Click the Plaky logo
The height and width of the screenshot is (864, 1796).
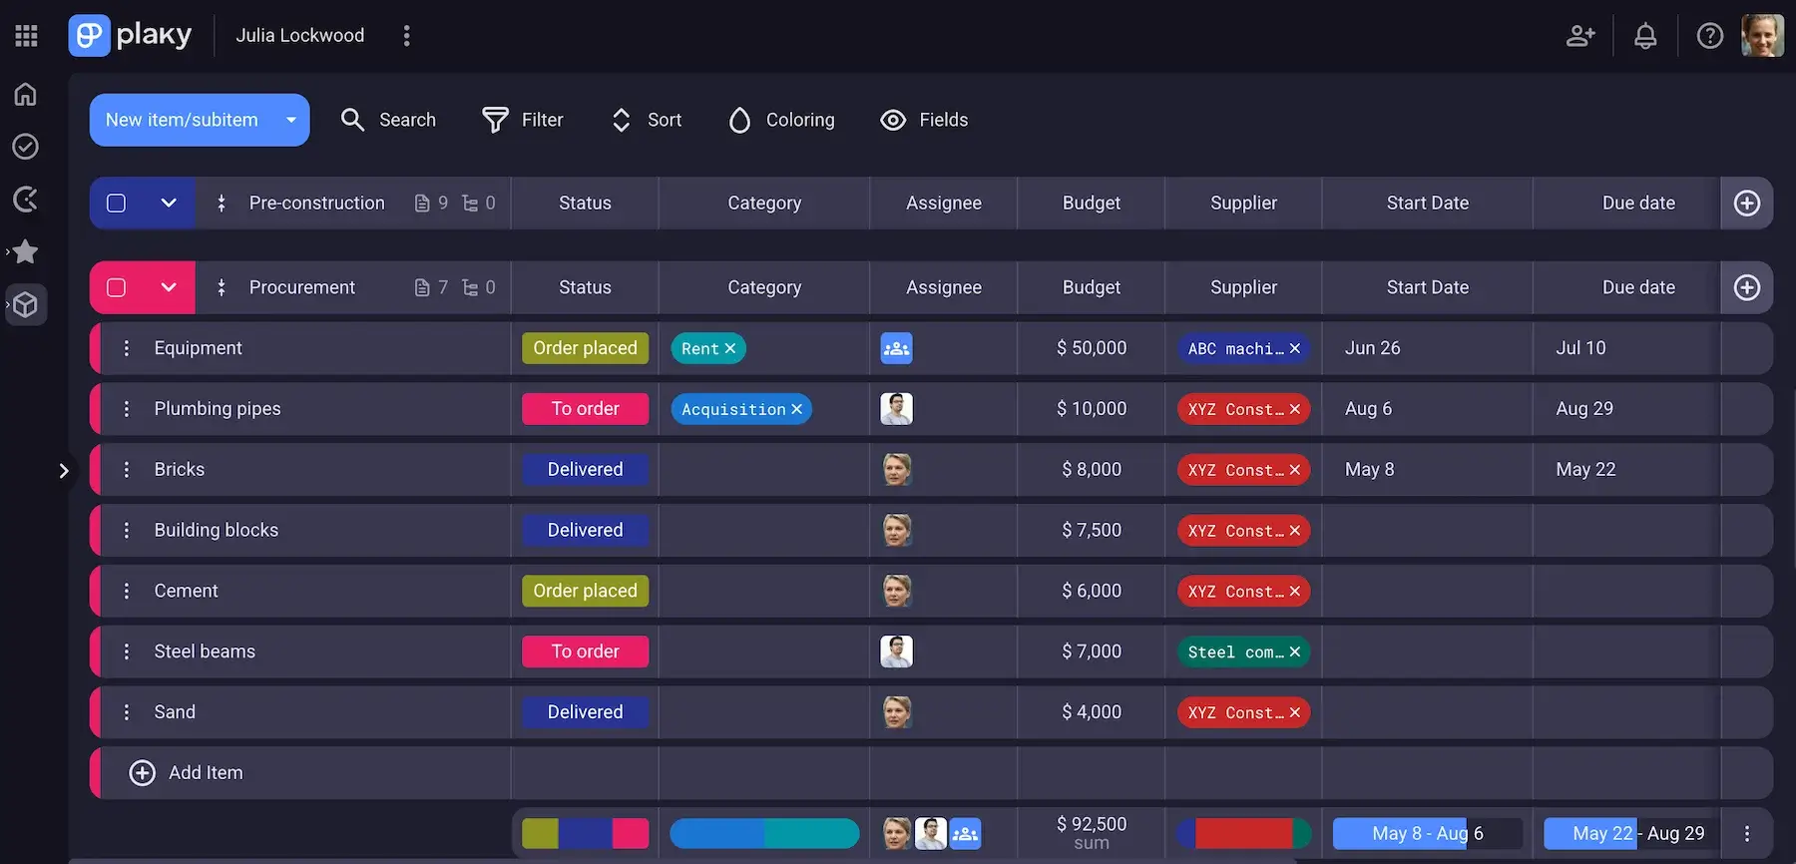[131, 36]
